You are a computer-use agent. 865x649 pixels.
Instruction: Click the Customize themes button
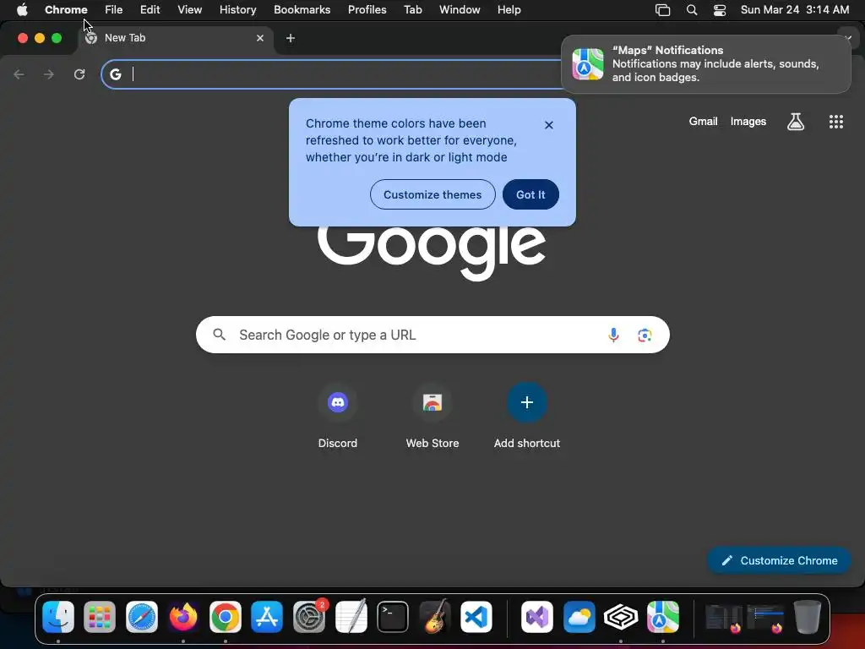coord(432,195)
